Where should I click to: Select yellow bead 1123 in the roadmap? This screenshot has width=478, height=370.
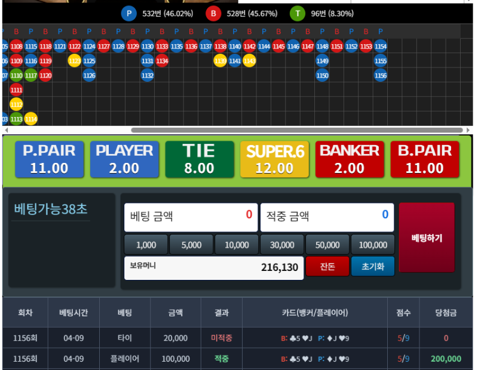pos(75,61)
